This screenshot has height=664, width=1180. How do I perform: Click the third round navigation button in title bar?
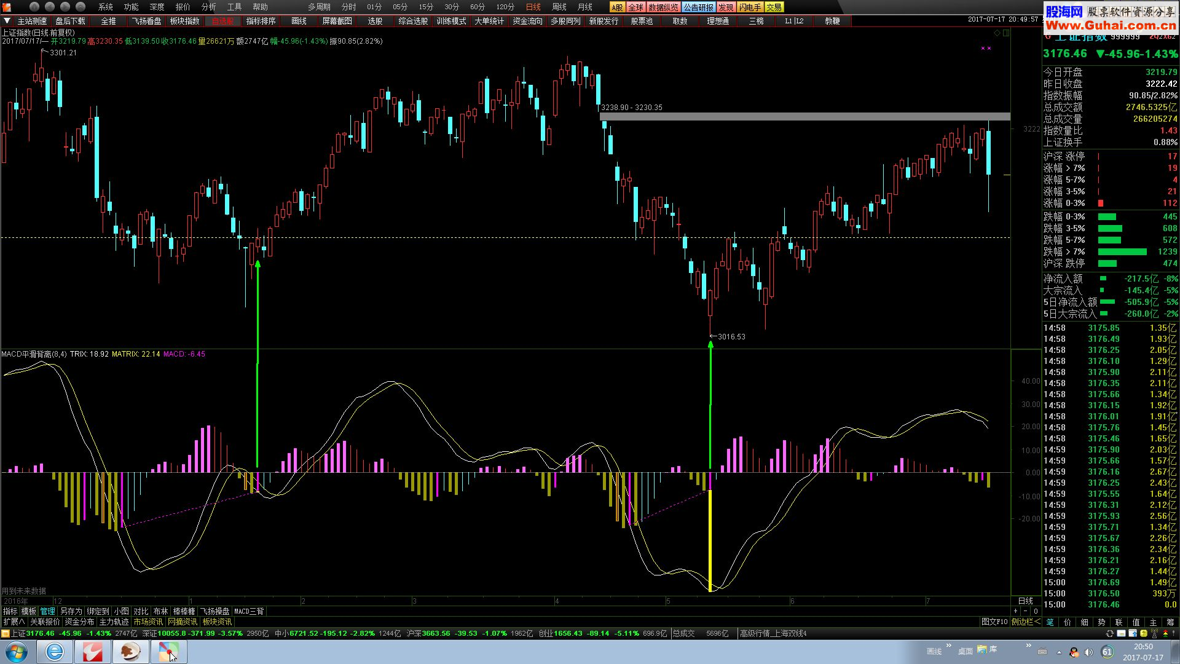pyautogui.click(x=65, y=7)
